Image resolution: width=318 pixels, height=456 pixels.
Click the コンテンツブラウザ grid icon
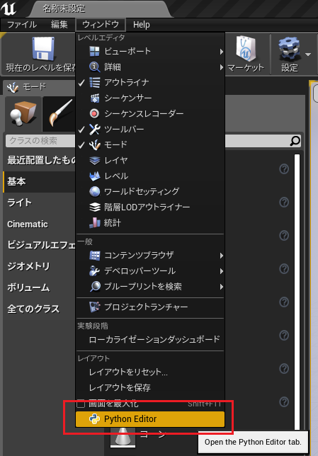click(x=95, y=256)
